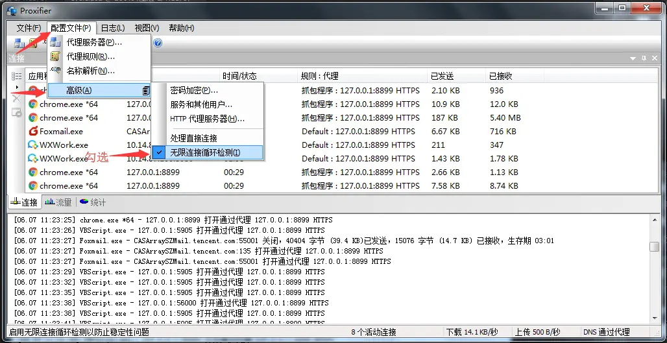Click the proxification rules toolbar icon
The image size is (667, 343).
[32, 43]
